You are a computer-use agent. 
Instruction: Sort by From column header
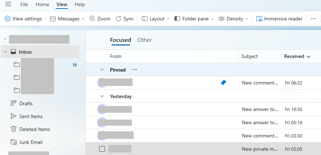(x=116, y=57)
